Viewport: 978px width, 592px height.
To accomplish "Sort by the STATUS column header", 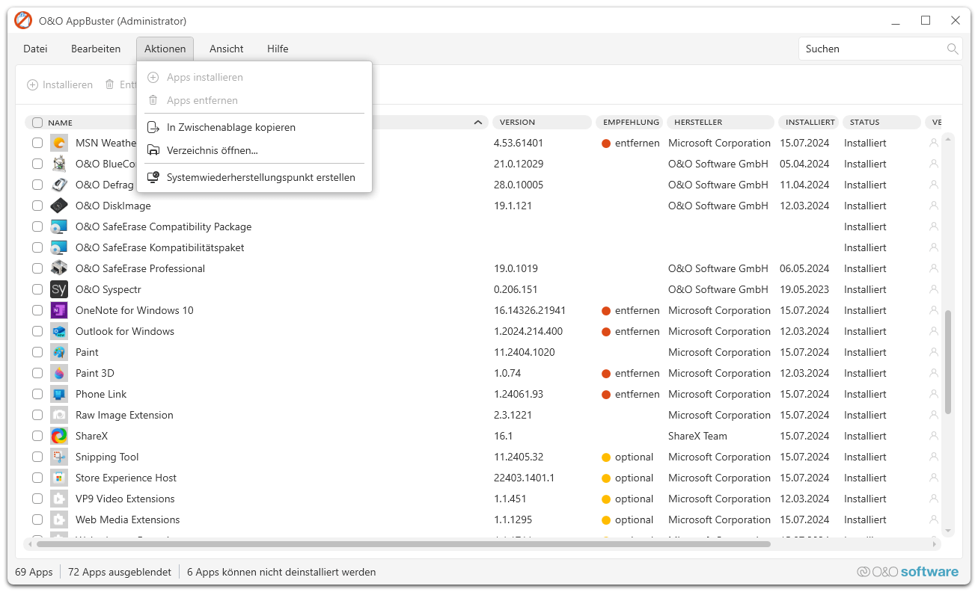I will pos(881,123).
